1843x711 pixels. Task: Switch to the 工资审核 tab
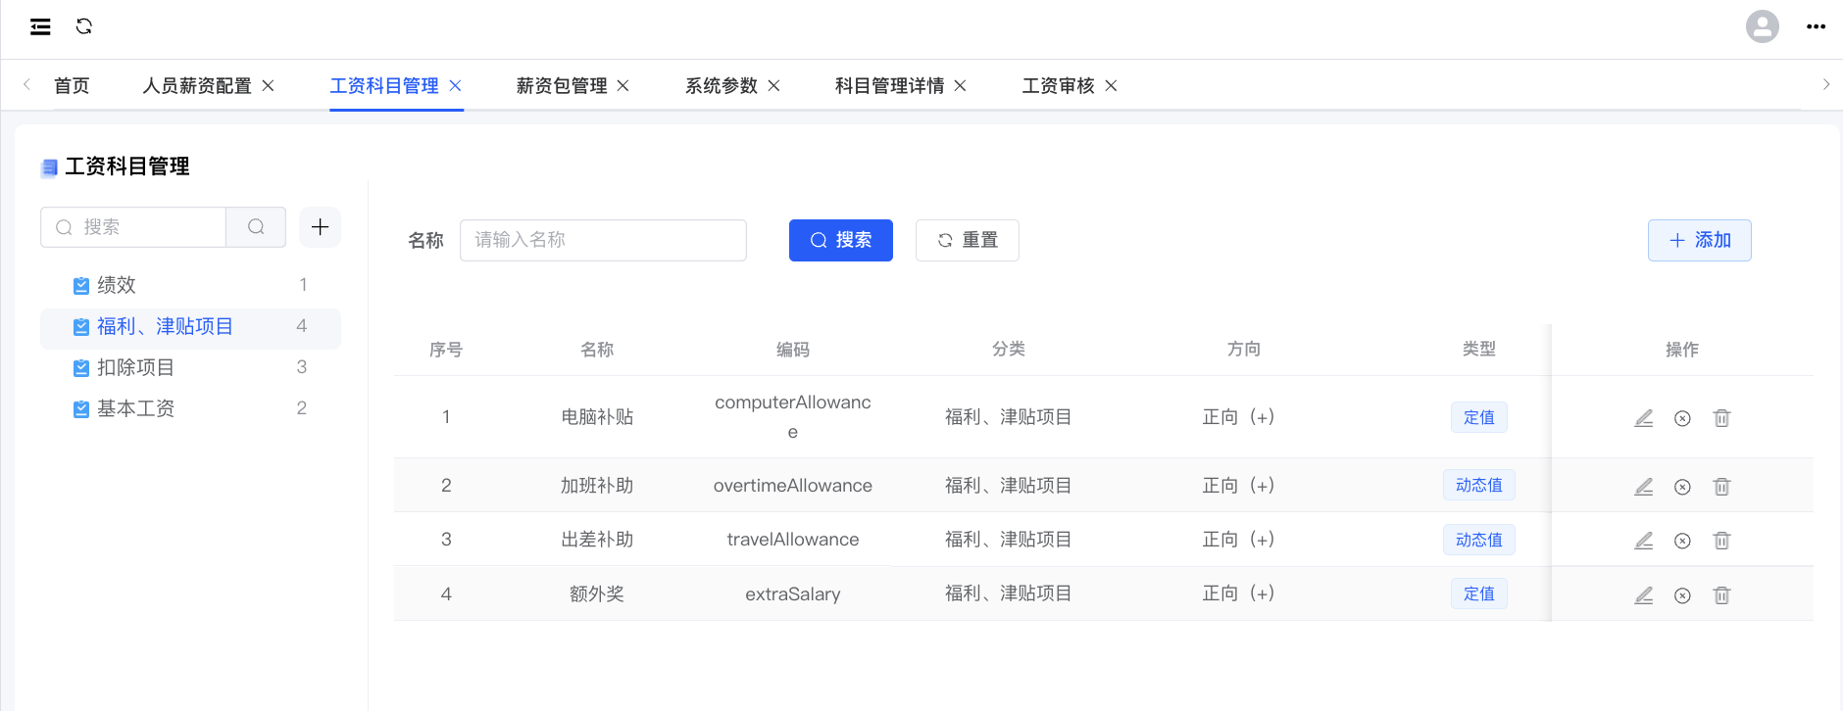(x=1058, y=86)
